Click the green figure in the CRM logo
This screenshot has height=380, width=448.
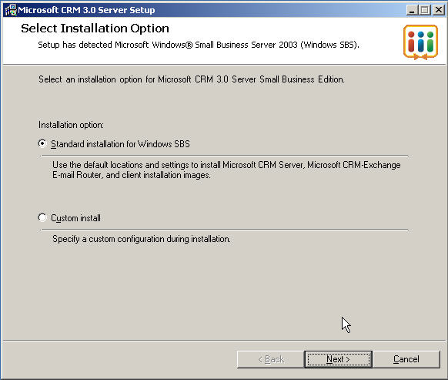tap(430, 42)
